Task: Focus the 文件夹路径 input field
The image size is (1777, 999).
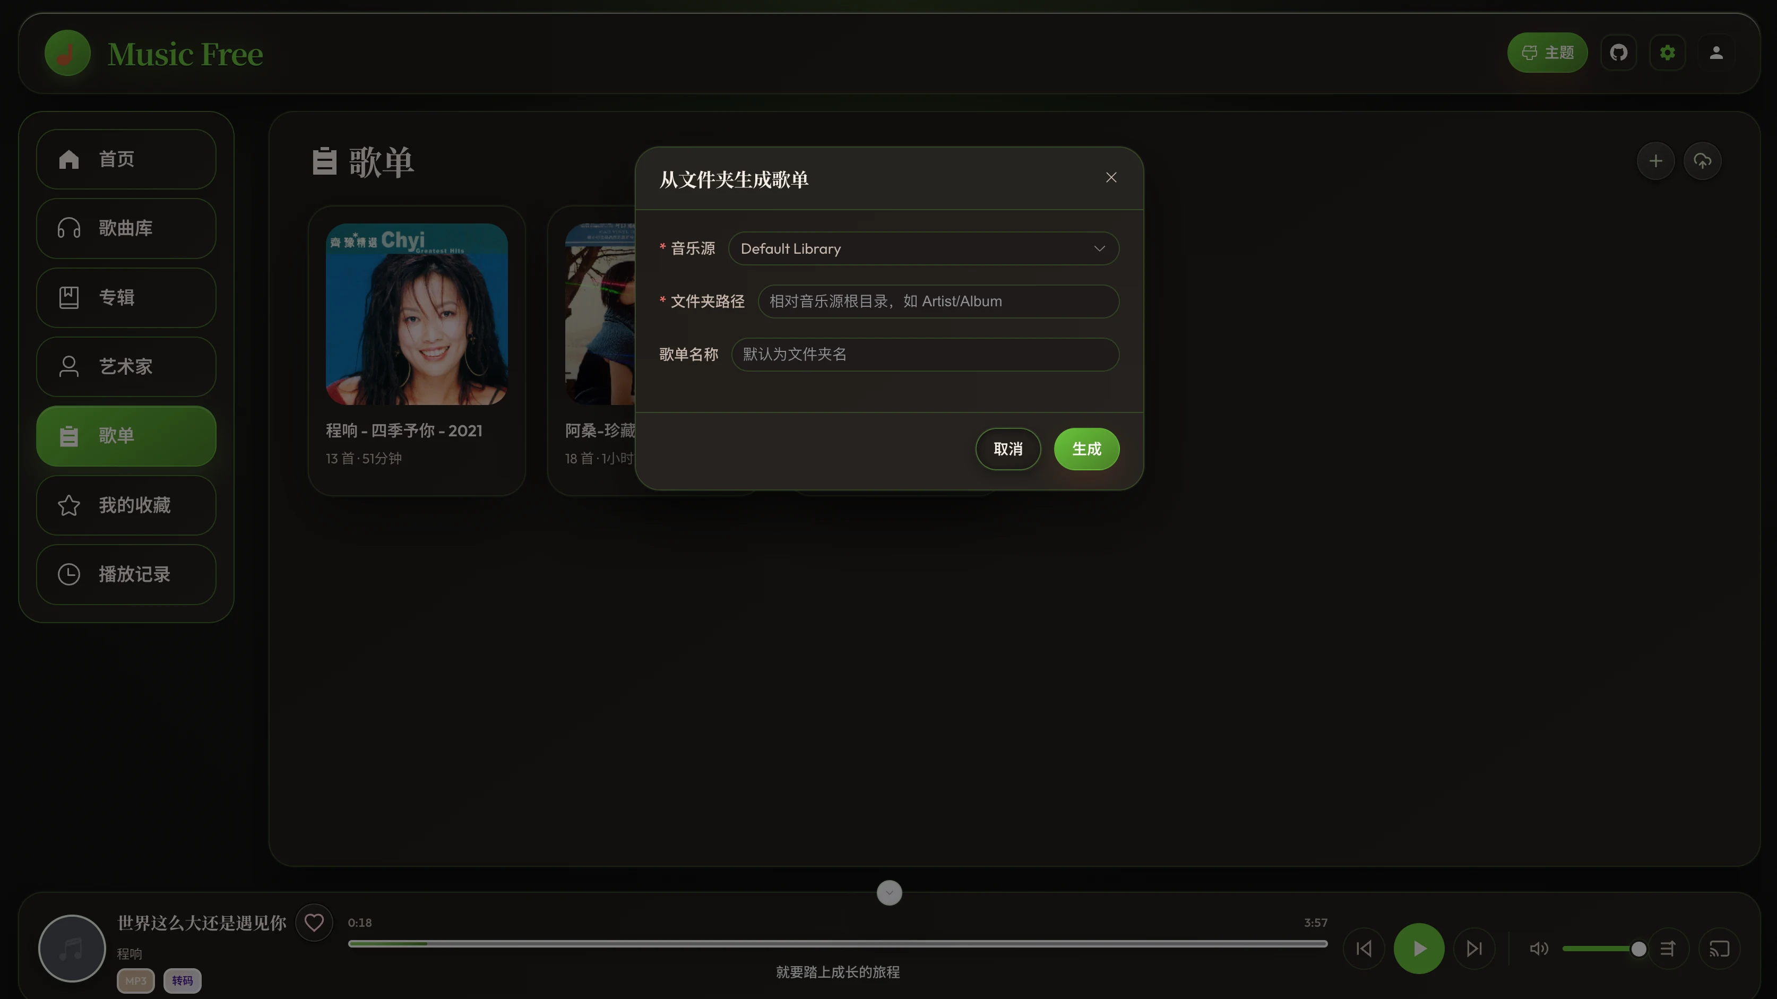Action: [x=938, y=302]
